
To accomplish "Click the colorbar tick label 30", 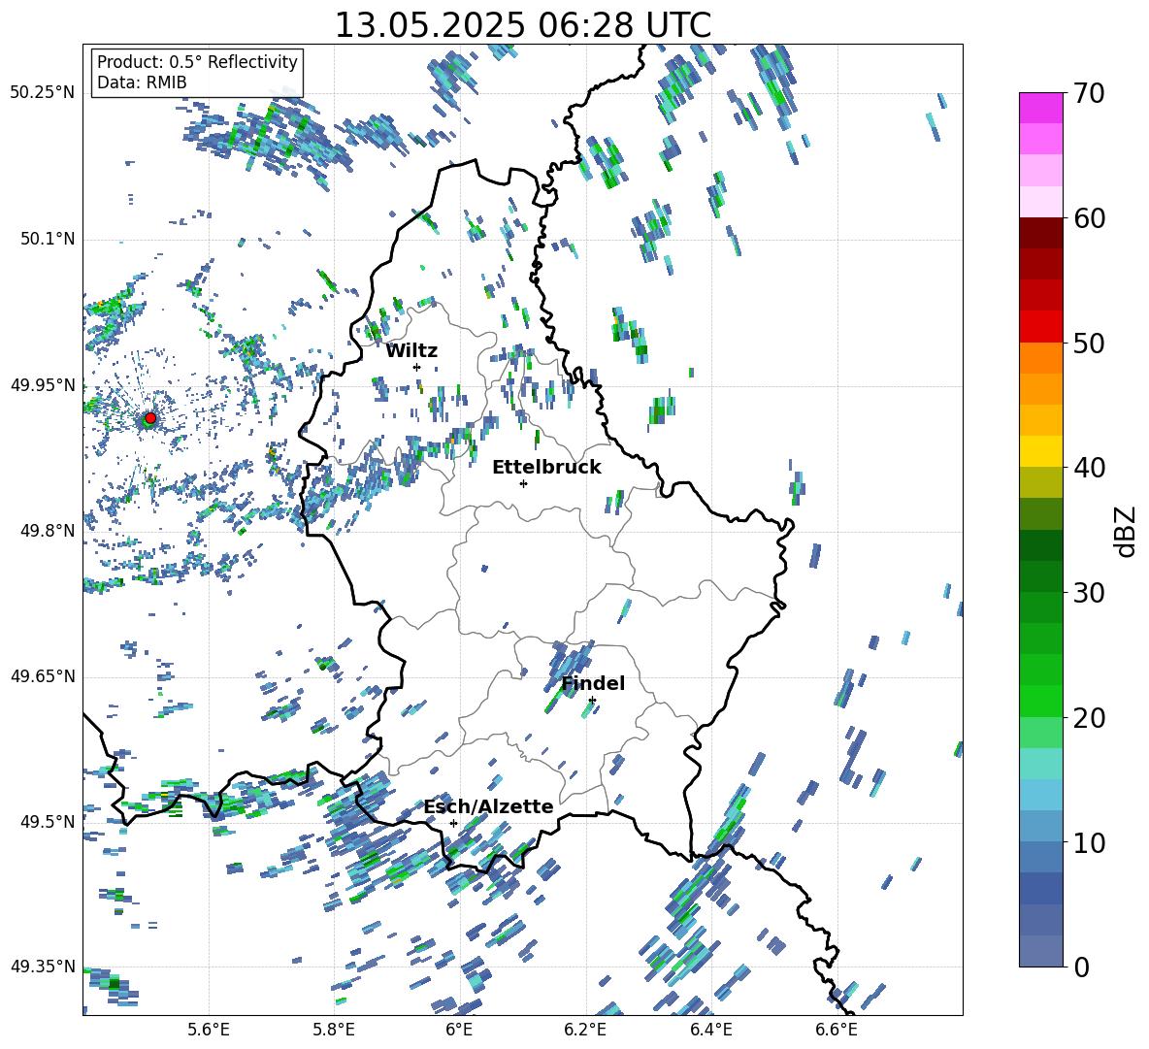I will (1089, 593).
